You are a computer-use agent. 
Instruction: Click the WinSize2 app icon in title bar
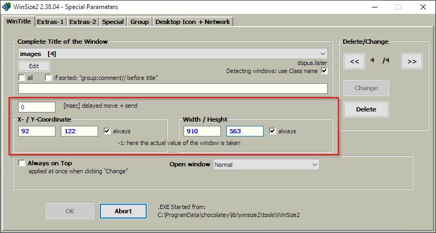pos(6,7)
